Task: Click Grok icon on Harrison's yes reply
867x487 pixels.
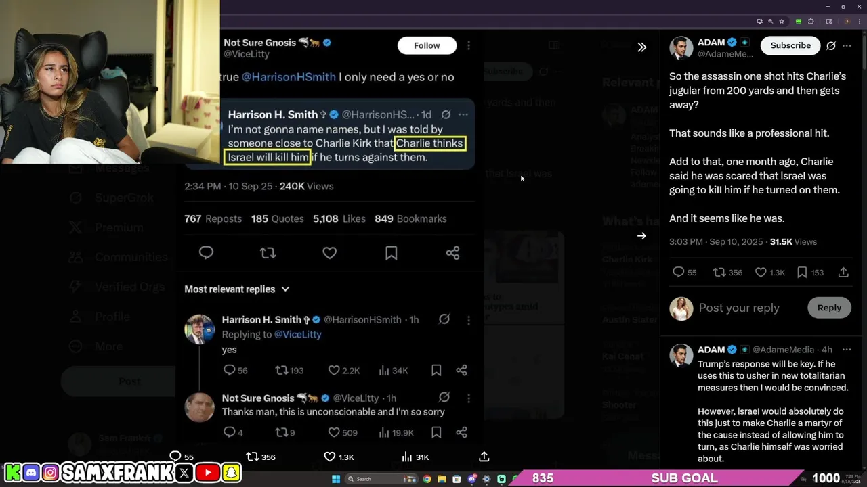Action: coord(444,319)
